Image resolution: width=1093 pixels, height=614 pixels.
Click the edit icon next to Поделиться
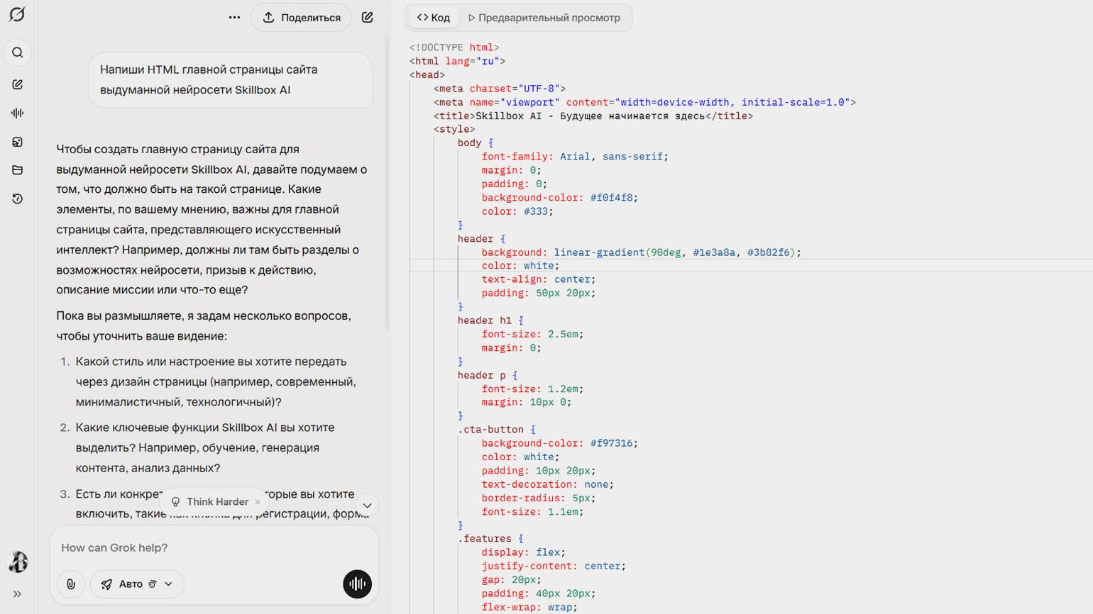click(368, 18)
